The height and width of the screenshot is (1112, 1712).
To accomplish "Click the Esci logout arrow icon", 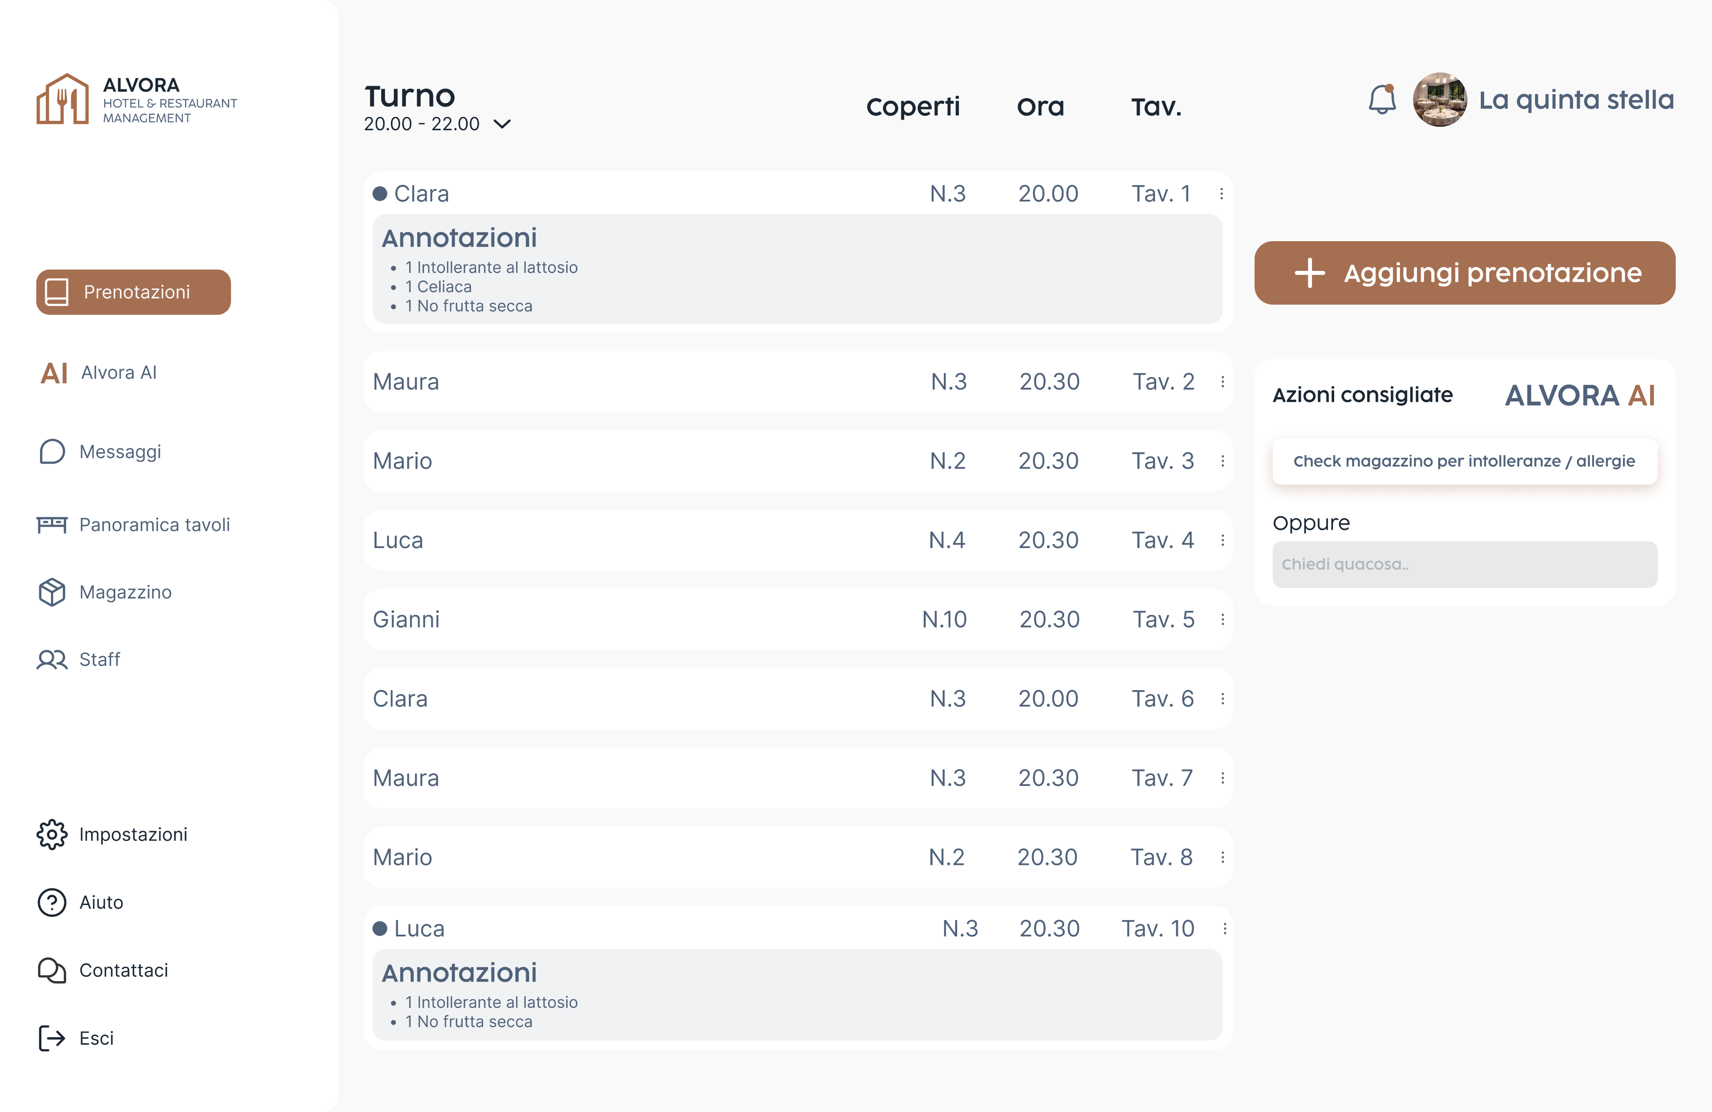I will coord(52,1038).
